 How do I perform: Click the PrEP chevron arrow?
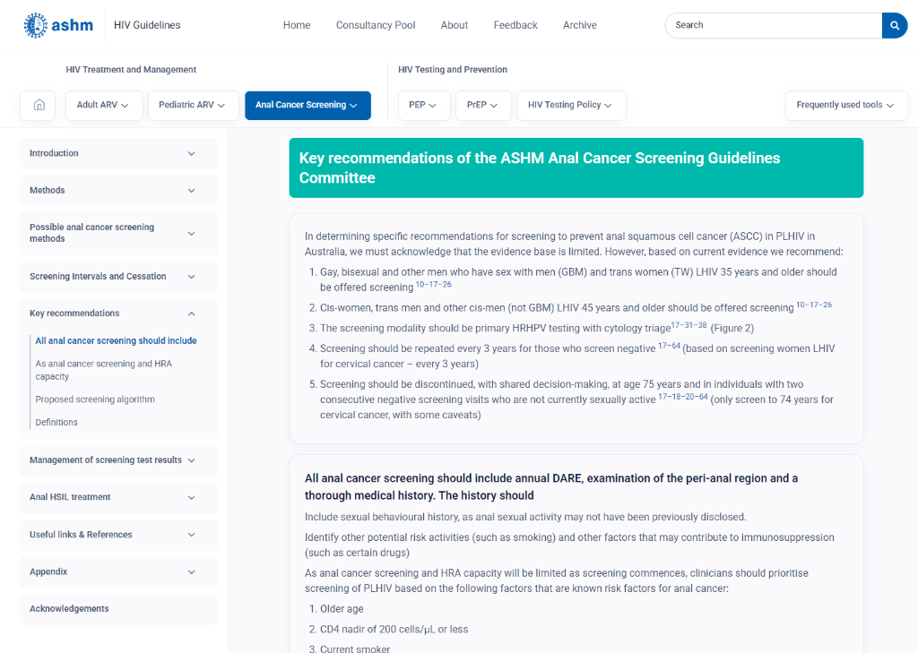click(x=494, y=106)
